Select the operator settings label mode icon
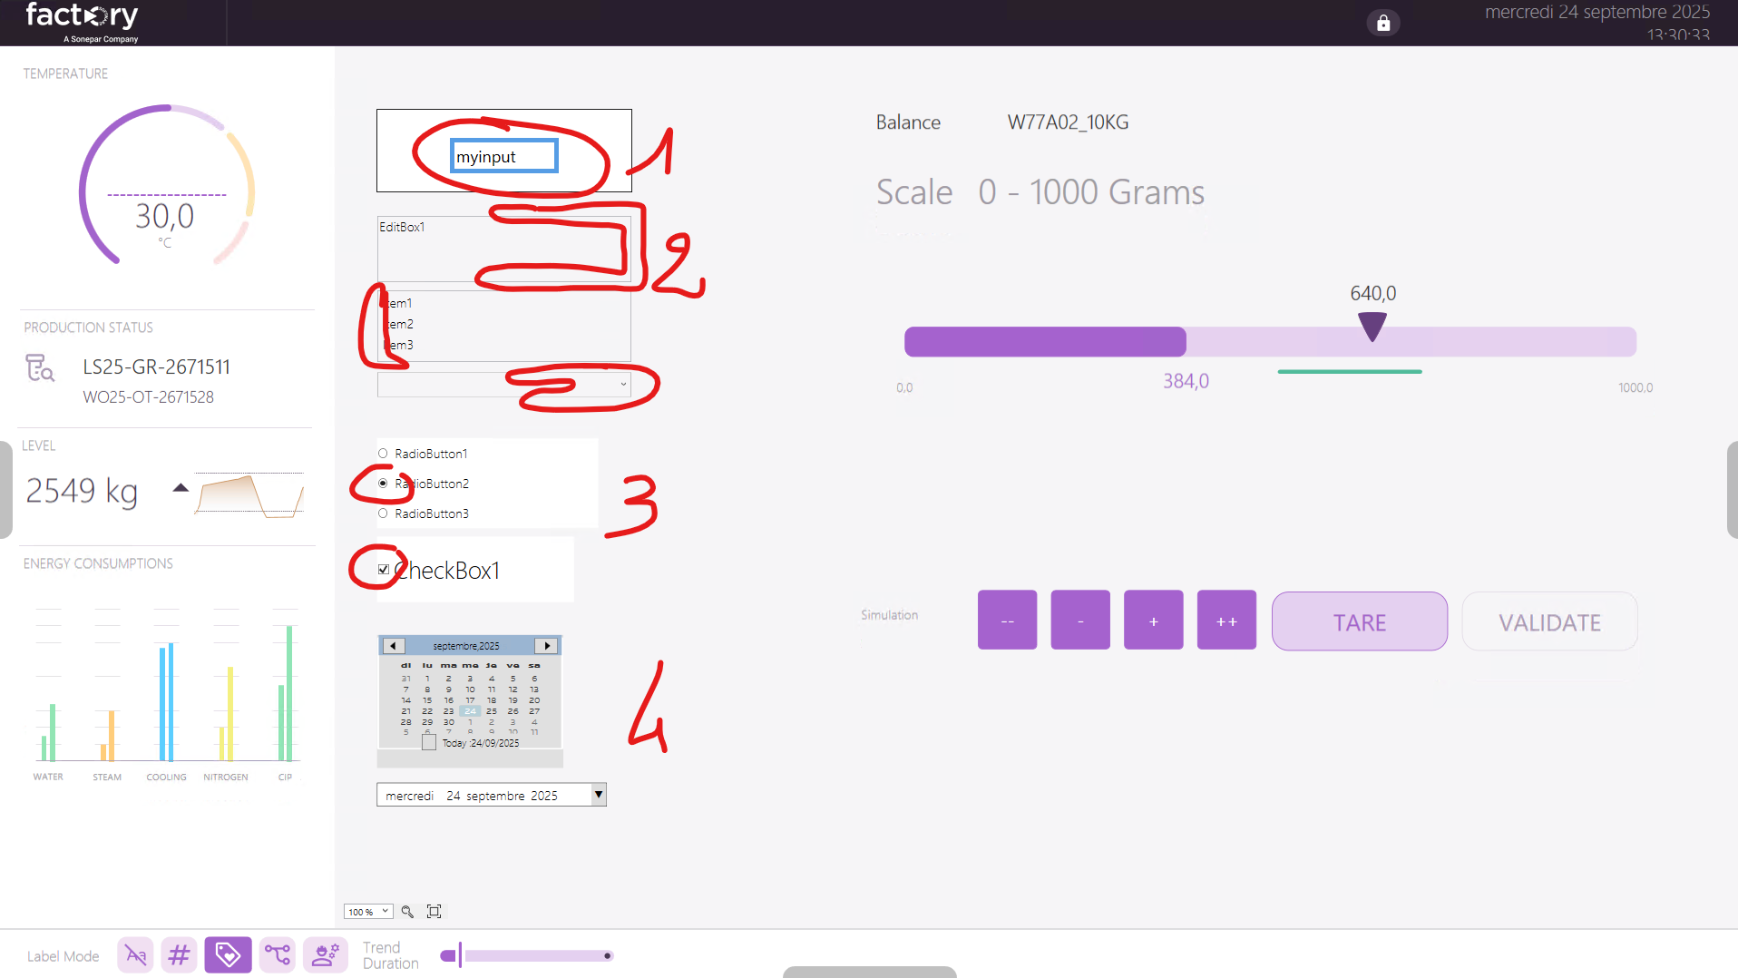 pyautogui.click(x=325, y=955)
